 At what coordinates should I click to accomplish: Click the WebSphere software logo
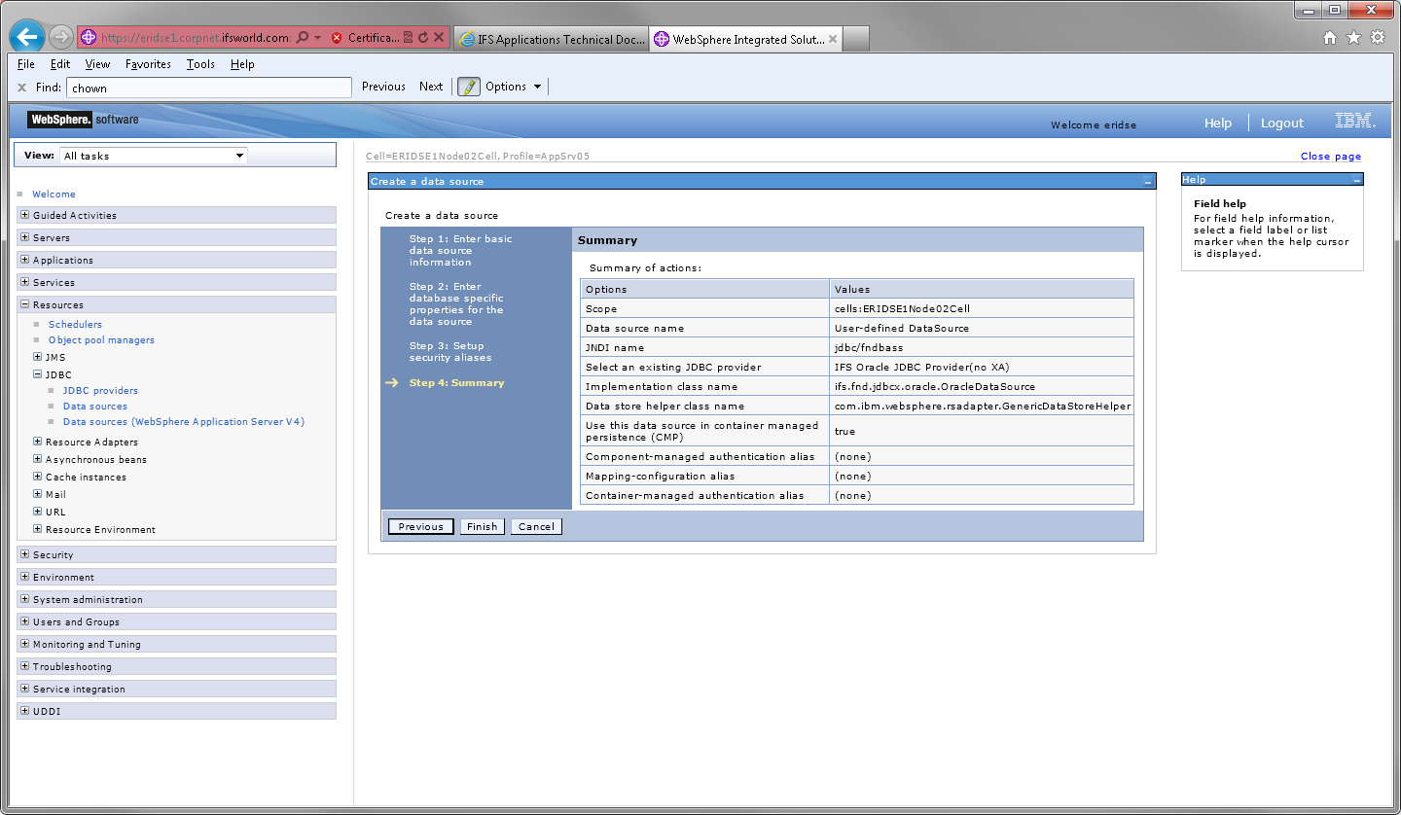(83, 120)
